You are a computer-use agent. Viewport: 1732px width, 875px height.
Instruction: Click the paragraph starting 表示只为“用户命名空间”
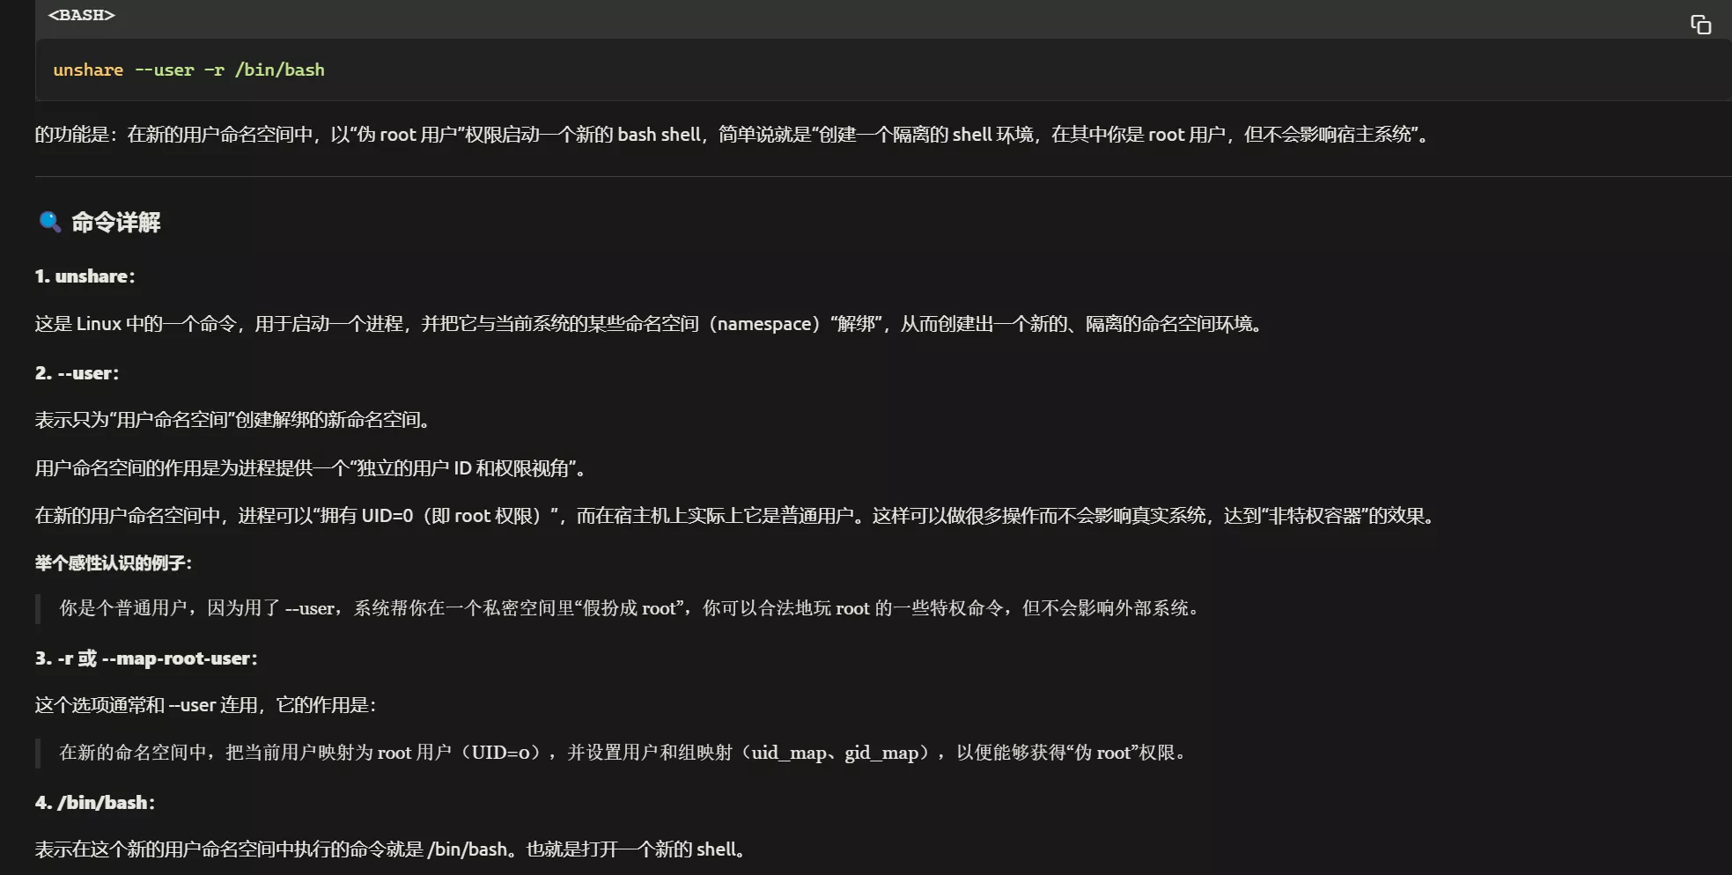click(233, 420)
